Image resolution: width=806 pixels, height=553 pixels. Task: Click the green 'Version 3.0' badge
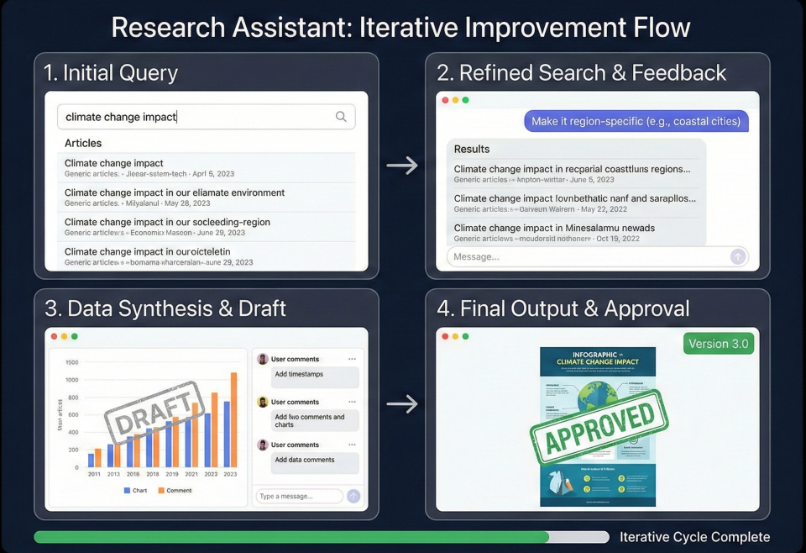(718, 344)
